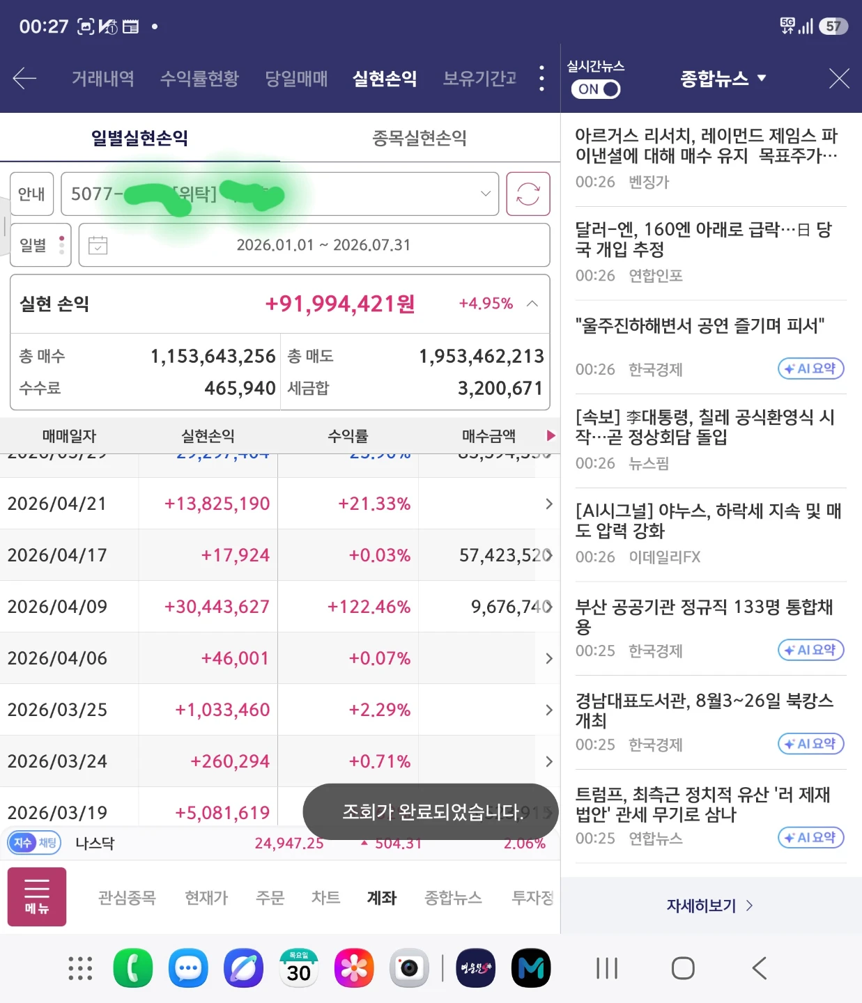Open the date range calendar icon

point(98,245)
